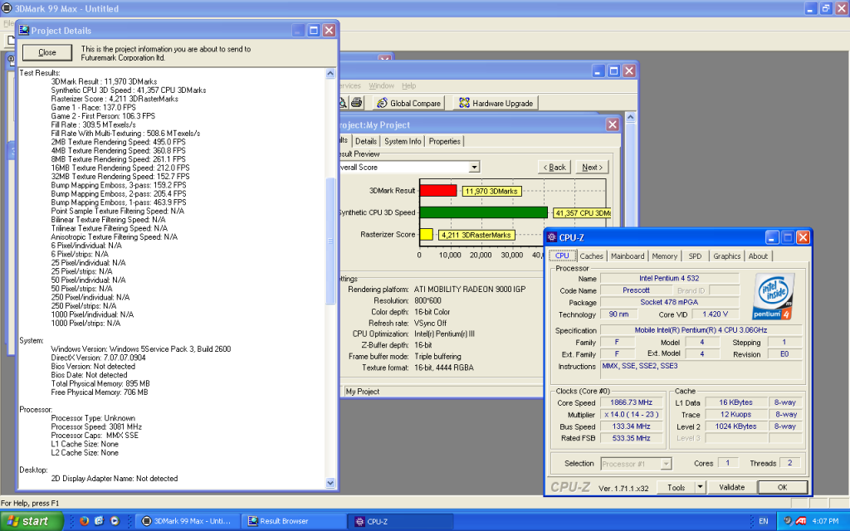Switch to CPU-Z taskbar button

(x=401, y=521)
